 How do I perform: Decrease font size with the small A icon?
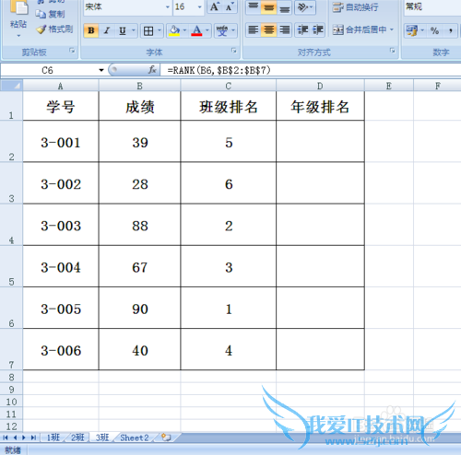tap(230, 6)
